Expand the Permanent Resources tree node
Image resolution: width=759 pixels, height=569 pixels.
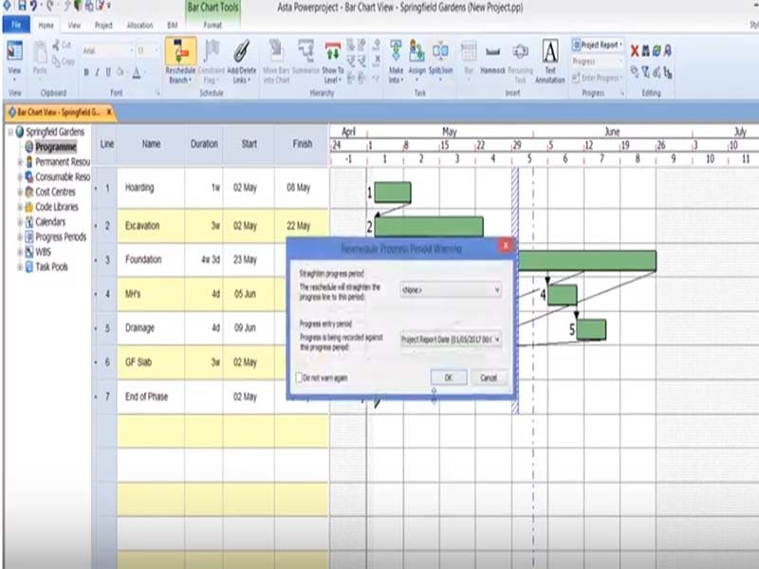tap(20, 161)
